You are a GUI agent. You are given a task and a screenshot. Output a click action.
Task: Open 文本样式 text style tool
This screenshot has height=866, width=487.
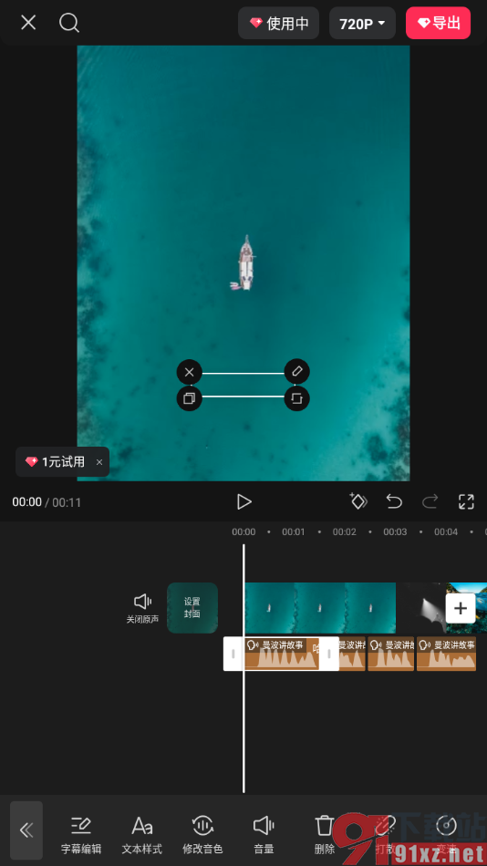click(x=142, y=834)
